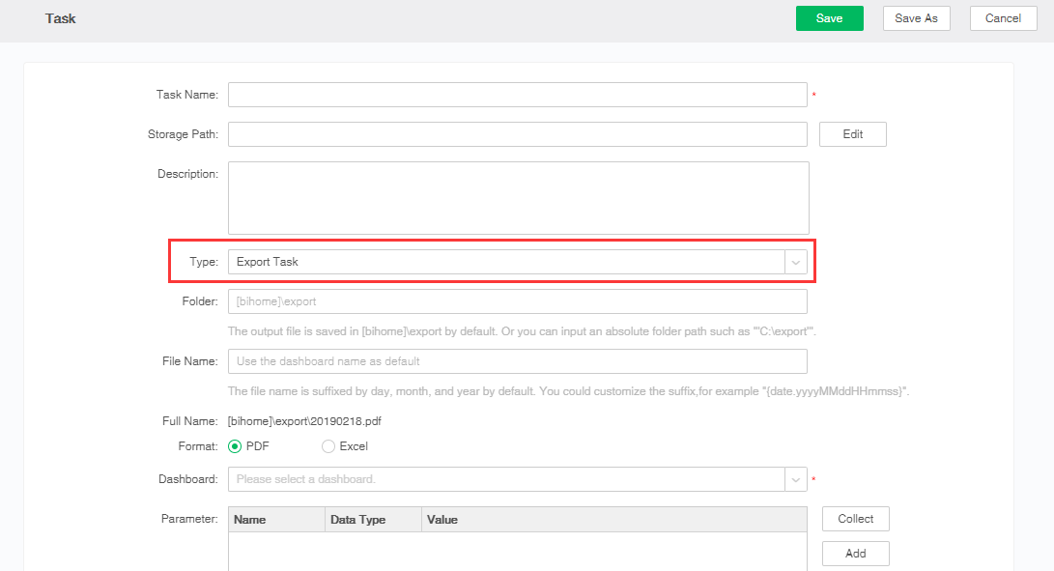Click the green Save button
This screenshot has width=1054, height=571.
[x=829, y=18]
